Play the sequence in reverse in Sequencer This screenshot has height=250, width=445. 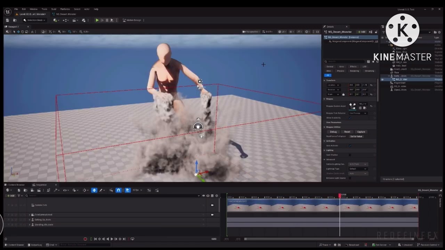[107, 239]
